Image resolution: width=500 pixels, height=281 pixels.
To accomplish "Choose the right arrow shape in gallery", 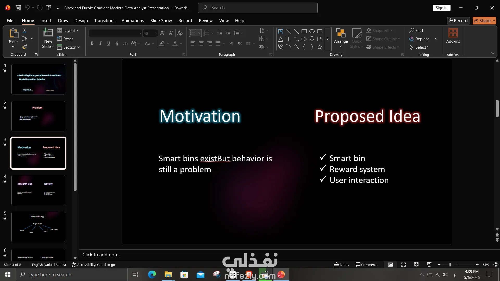I will click(x=304, y=39).
